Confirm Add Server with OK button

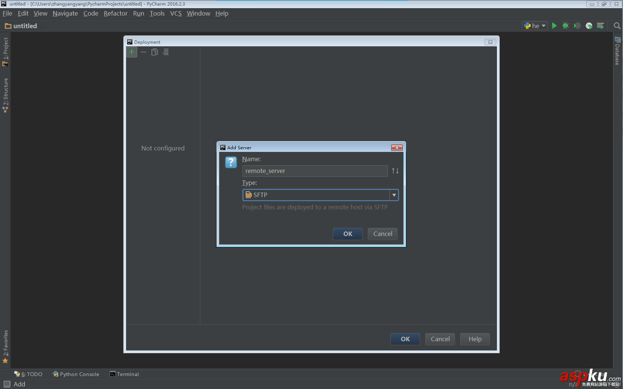coord(347,234)
